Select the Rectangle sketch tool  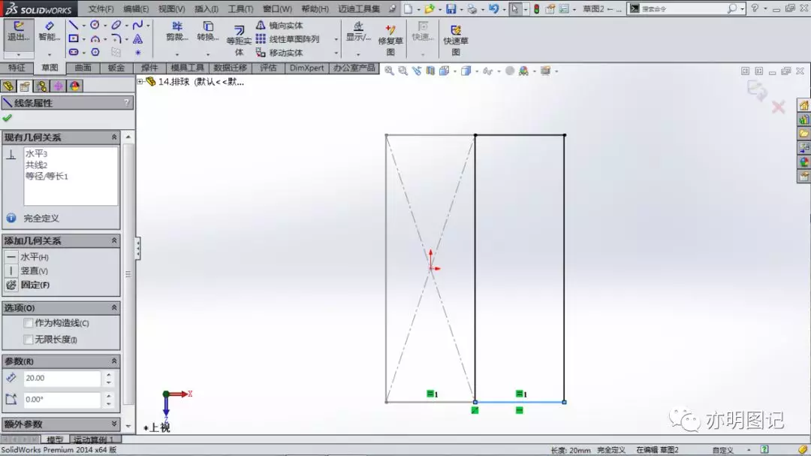coord(74,39)
